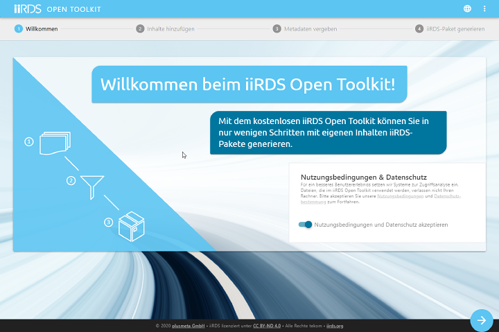Screen dimensions: 499x332
Task: Click the stacked documents icon for step 1
Action: click(55, 143)
